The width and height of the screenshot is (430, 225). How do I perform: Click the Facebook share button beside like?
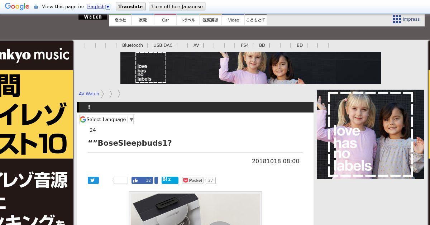pos(156,180)
